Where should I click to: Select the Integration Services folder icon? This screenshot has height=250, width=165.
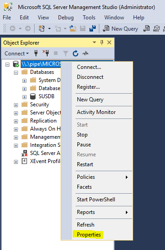click(25, 145)
